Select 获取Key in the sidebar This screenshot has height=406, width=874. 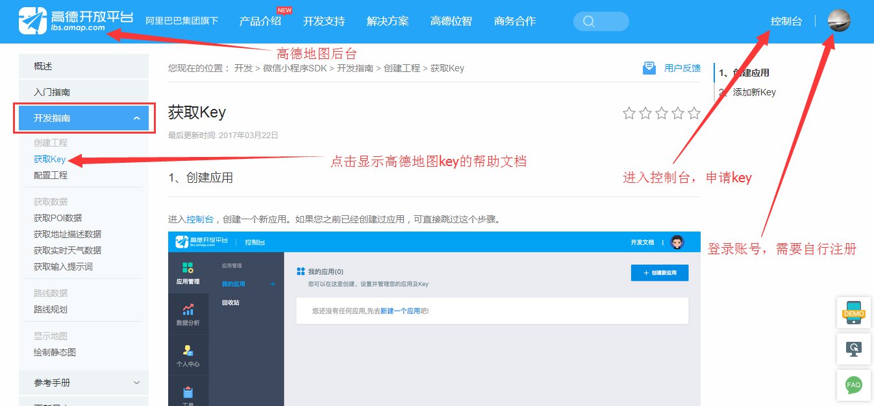pyautogui.click(x=50, y=159)
